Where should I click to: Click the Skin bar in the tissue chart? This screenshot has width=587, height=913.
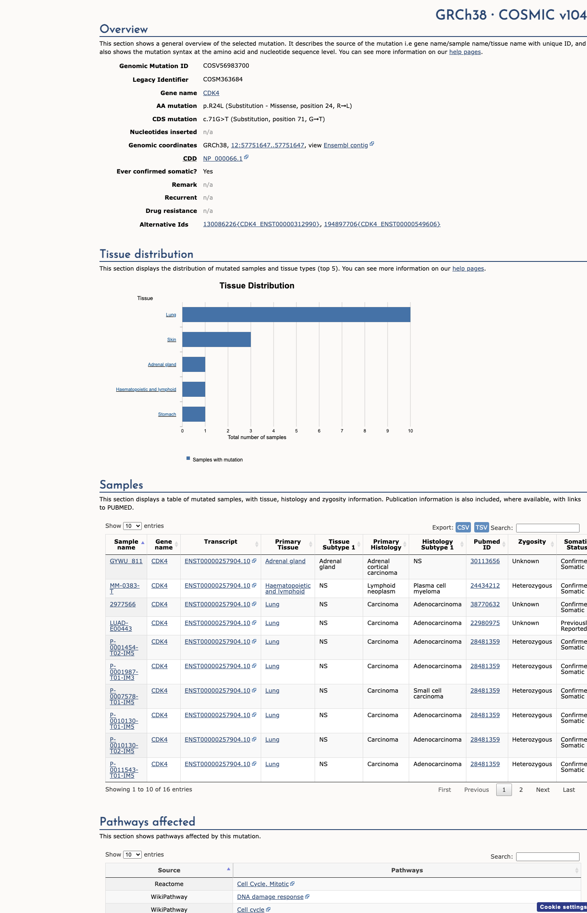click(x=216, y=339)
